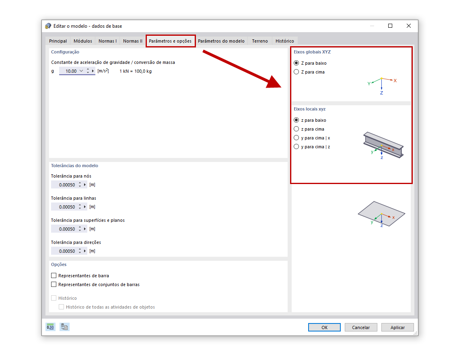Click the global XYZ axes diagram
The height and width of the screenshot is (354, 455).
coord(382,86)
